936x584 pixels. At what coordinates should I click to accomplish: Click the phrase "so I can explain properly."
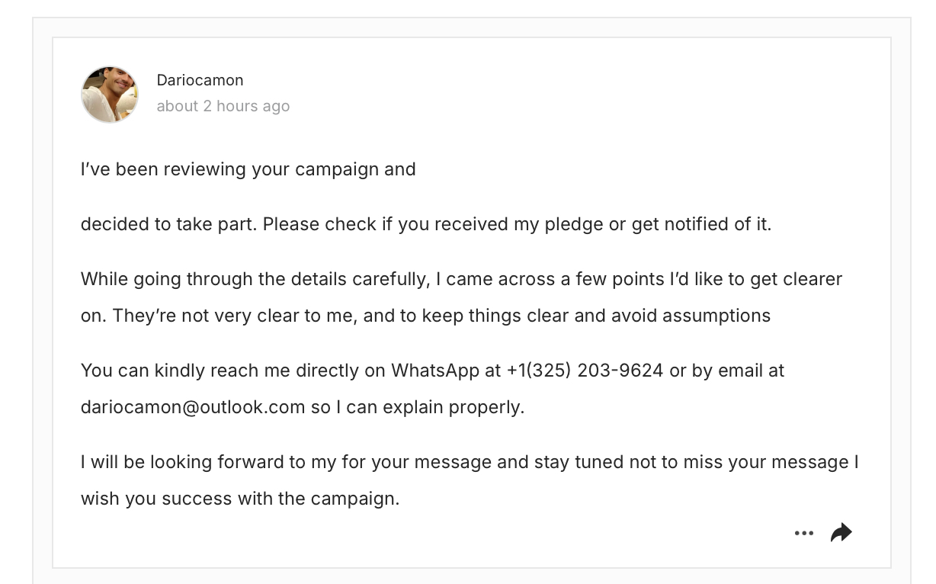418,407
